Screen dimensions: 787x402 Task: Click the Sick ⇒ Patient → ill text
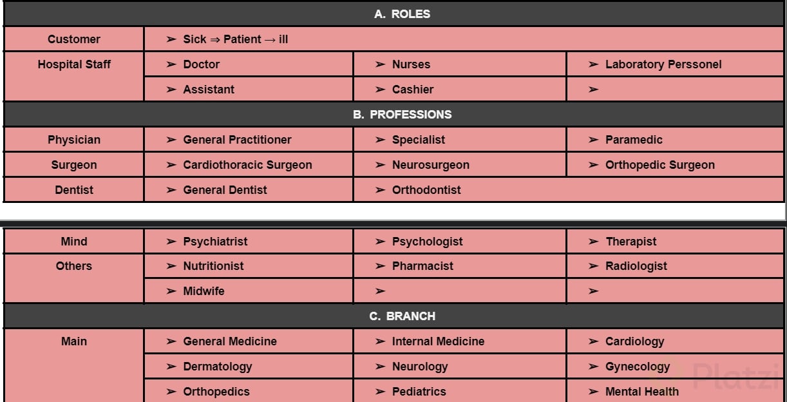pyautogui.click(x=236, y=39)
